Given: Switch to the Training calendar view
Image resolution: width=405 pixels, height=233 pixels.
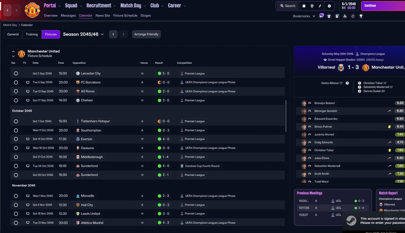Looking at the screenshot, I should (32, 34).
